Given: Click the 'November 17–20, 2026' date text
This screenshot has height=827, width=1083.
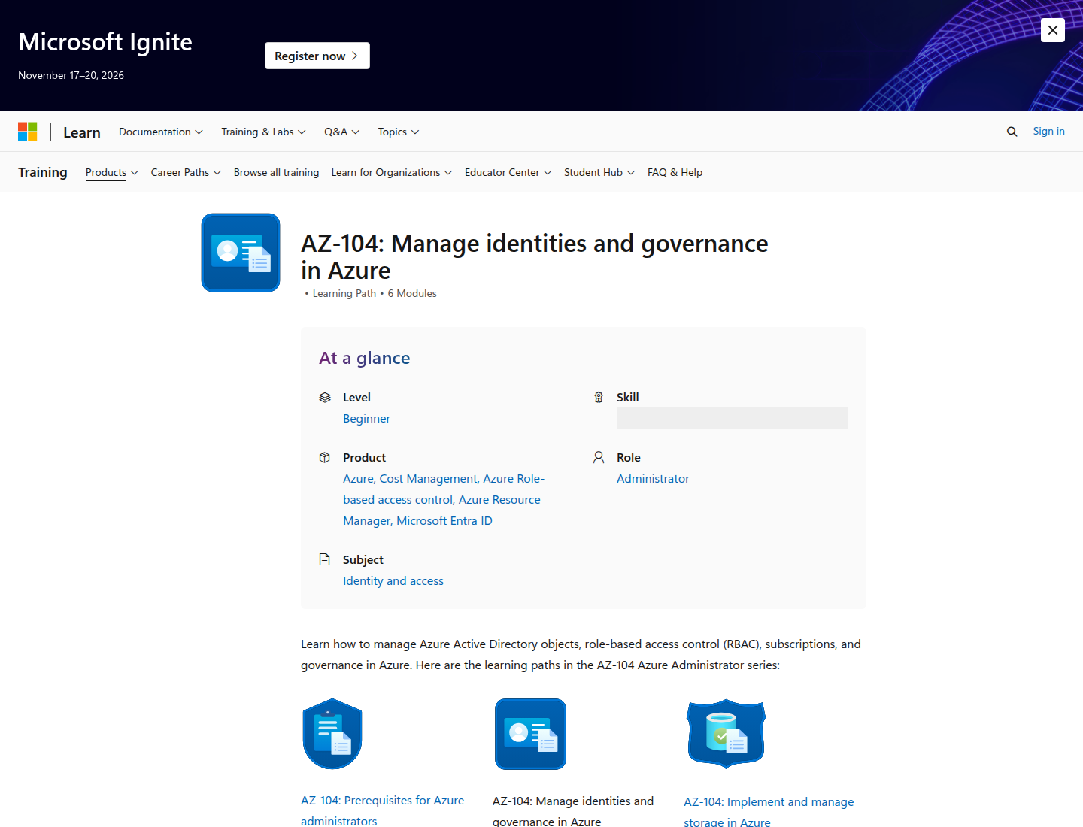Looking at the screenshot, I should pyautogui.click(x=71, y=75).
